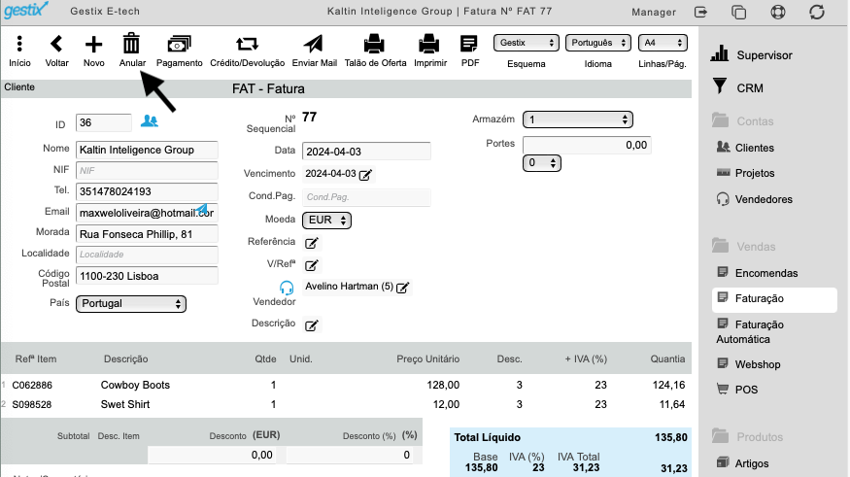
Task: Click the Desconto (EUR) field
Action: pyautogui.click(x=212, y=456)
